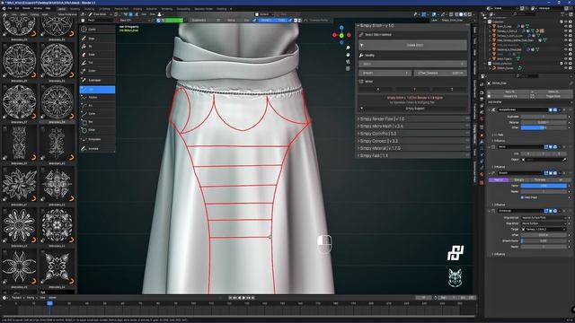Viewport: 575px width, 323px height.
Task: Select the Tint tool
Action: (97, 62)
